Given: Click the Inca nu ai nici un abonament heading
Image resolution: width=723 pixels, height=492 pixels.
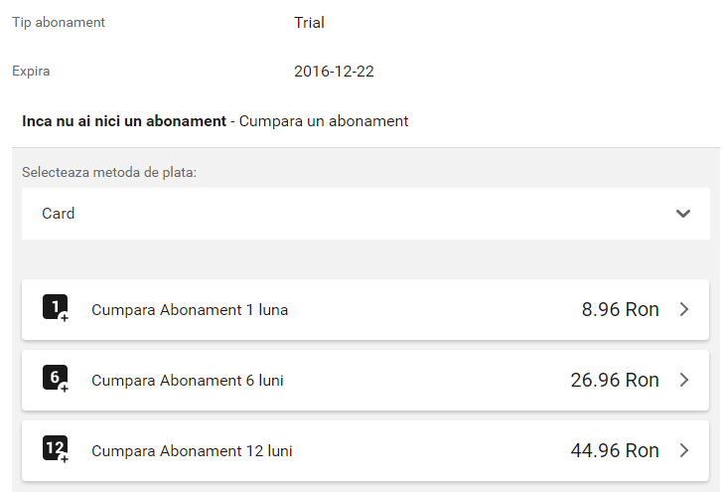Looking at the screenshot, I should pyautogui.click(x=124, y=121).
